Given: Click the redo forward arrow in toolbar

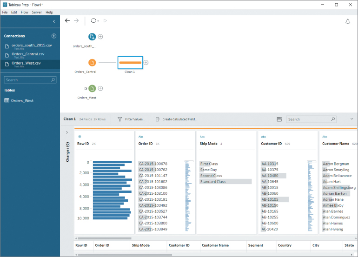Looking at the screenshot, I should coord(76,20).
